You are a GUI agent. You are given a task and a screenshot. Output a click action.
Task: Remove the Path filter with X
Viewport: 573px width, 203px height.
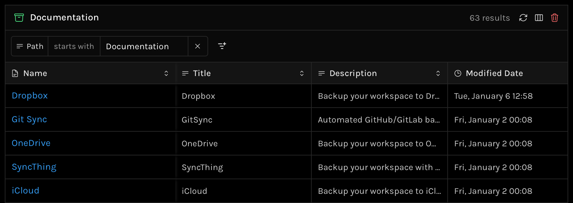(198, 46)
